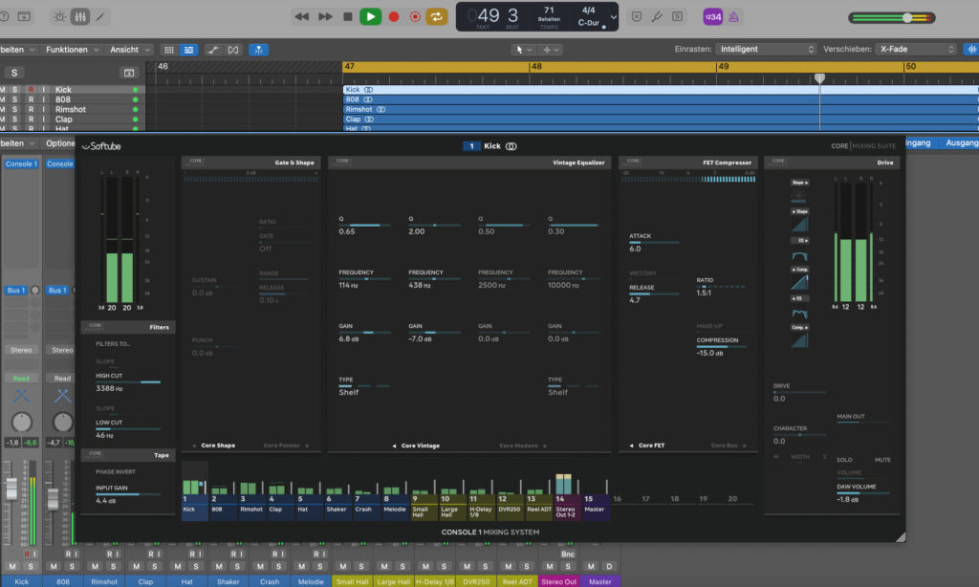Open the pointer tool menu
Image resolution: width=979 pixels, height=587 pixels.
523,50
